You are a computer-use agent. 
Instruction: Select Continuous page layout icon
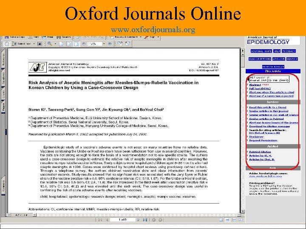[227, 220]
